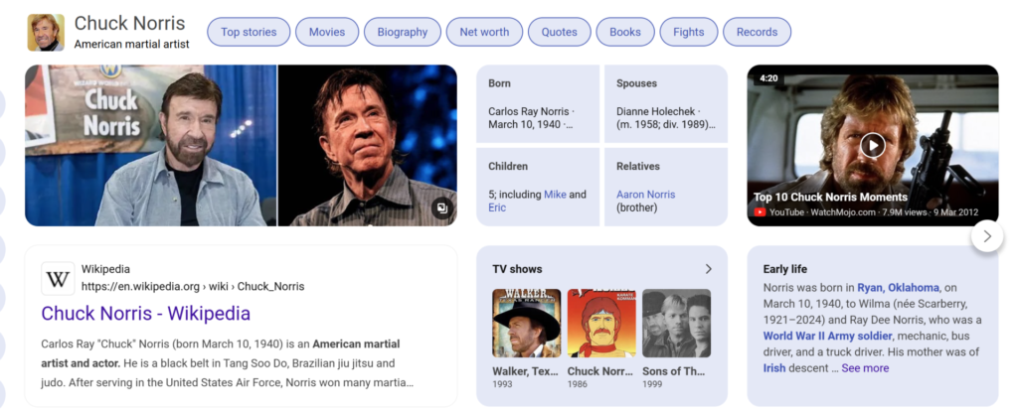This screenshot has width=1018, height=413.
Task: Select the Records chip
Action: (757, 32)
